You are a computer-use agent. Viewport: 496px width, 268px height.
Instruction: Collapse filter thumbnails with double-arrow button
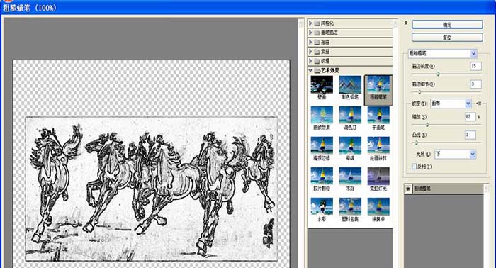(x=406, y=23)
